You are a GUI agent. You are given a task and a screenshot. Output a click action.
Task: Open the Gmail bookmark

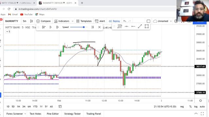(x=13, y=14)
